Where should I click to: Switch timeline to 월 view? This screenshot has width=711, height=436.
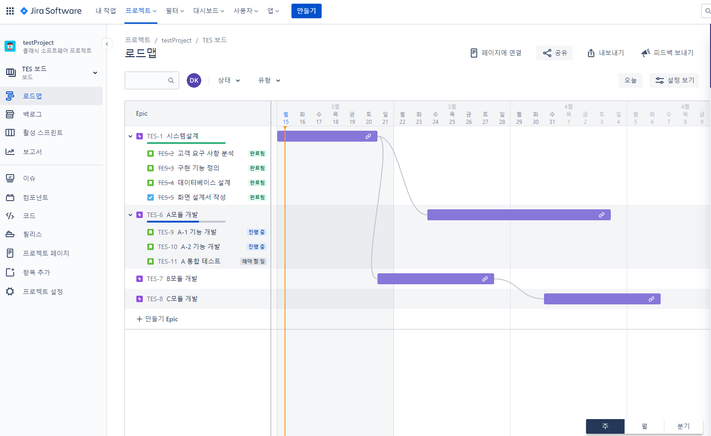(644, 426)
